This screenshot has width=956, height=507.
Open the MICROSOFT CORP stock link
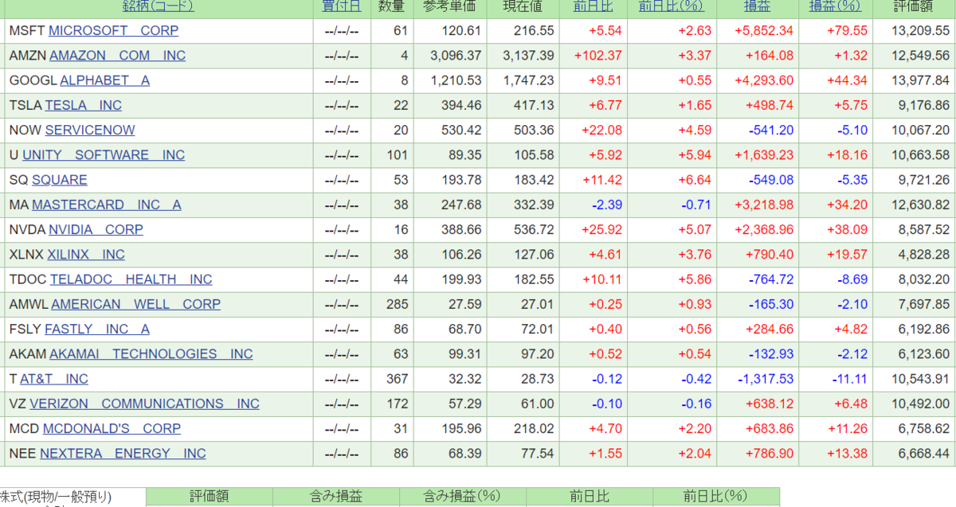point(113,30)
